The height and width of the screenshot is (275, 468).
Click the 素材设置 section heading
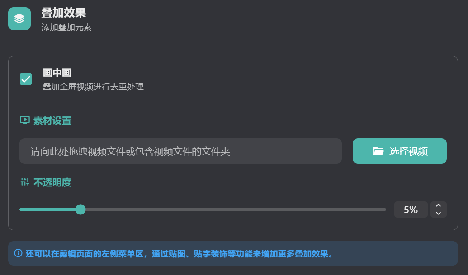tap(52, 121)
